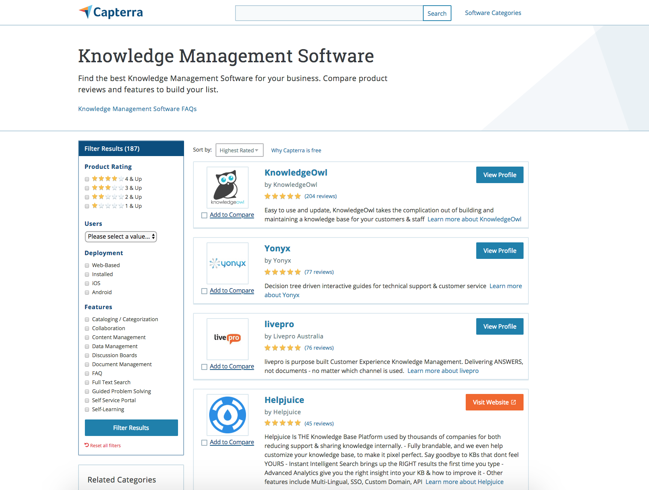Viewport: 649px width, 490px height.
Task: Open the Users value dropdown
Action: 121,236
